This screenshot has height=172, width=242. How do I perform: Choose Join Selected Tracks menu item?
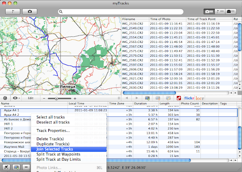point(69,149)
